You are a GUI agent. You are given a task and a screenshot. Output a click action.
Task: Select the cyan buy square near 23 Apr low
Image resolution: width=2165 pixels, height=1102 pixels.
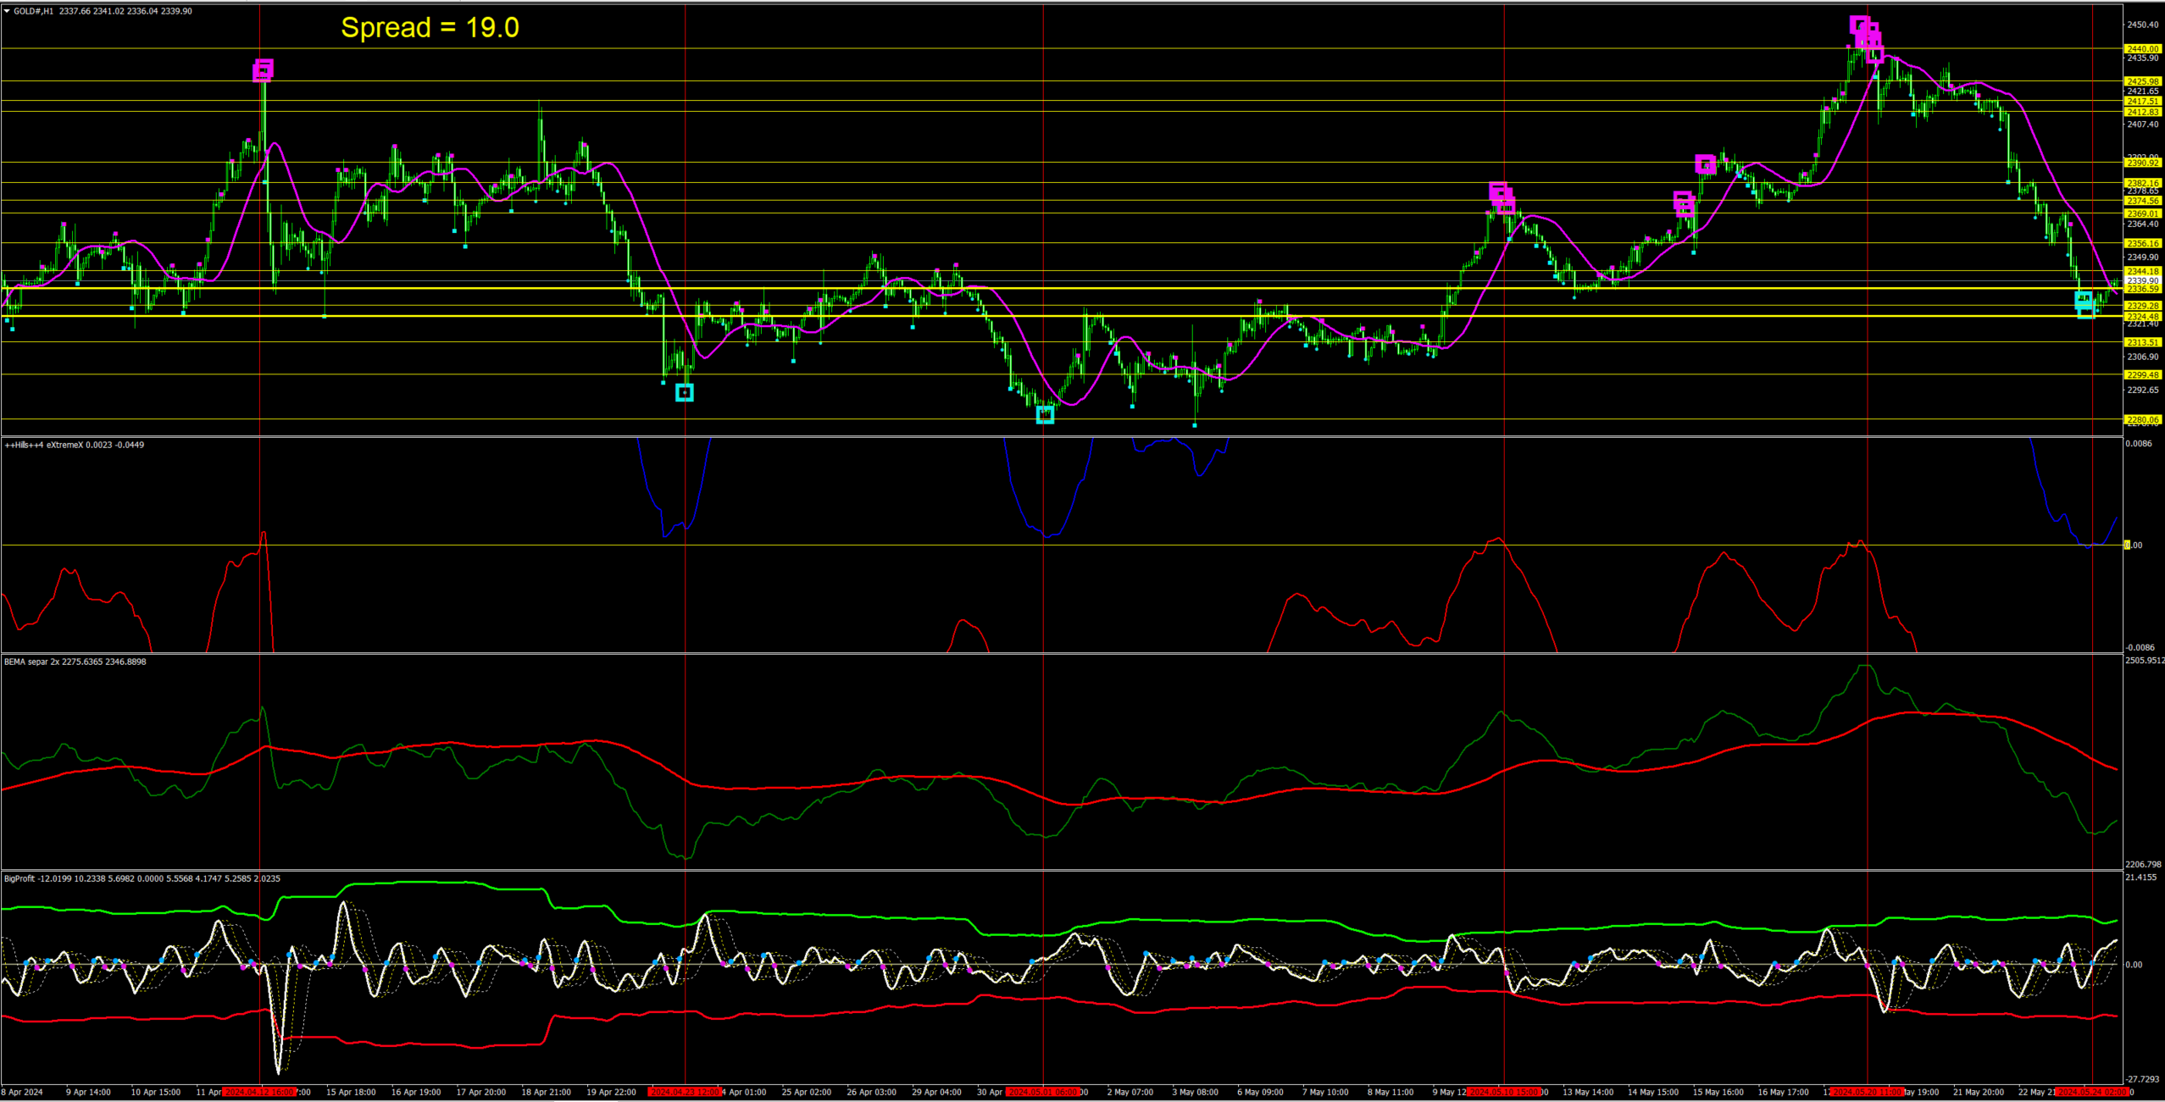point(685,392)
